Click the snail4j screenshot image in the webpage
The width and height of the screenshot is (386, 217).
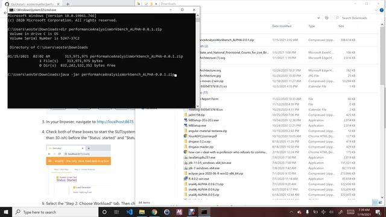pyautogui.click(x=78, y=170)
